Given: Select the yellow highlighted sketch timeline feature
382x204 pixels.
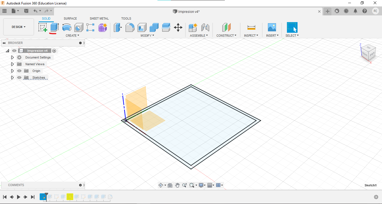Looking at the screenshot, I should point(70,197).
